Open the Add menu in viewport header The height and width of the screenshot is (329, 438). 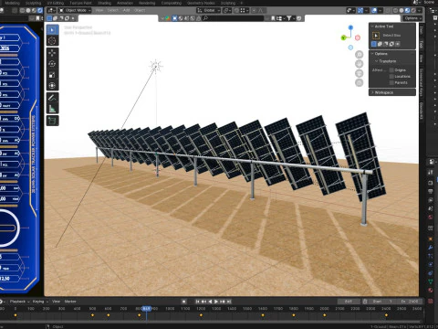coord(126,10)
